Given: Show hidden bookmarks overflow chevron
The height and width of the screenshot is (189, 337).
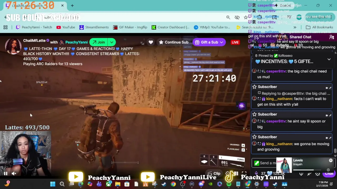Looking at the screenshot, I should tap(295, 27).
